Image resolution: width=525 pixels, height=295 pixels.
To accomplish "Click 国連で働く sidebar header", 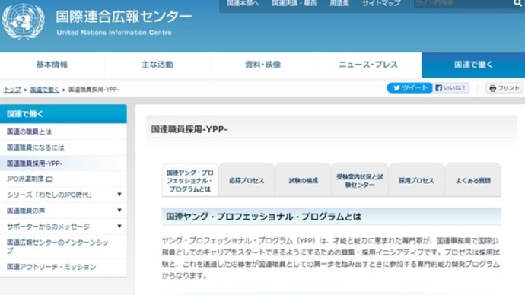I will (63, 114).
